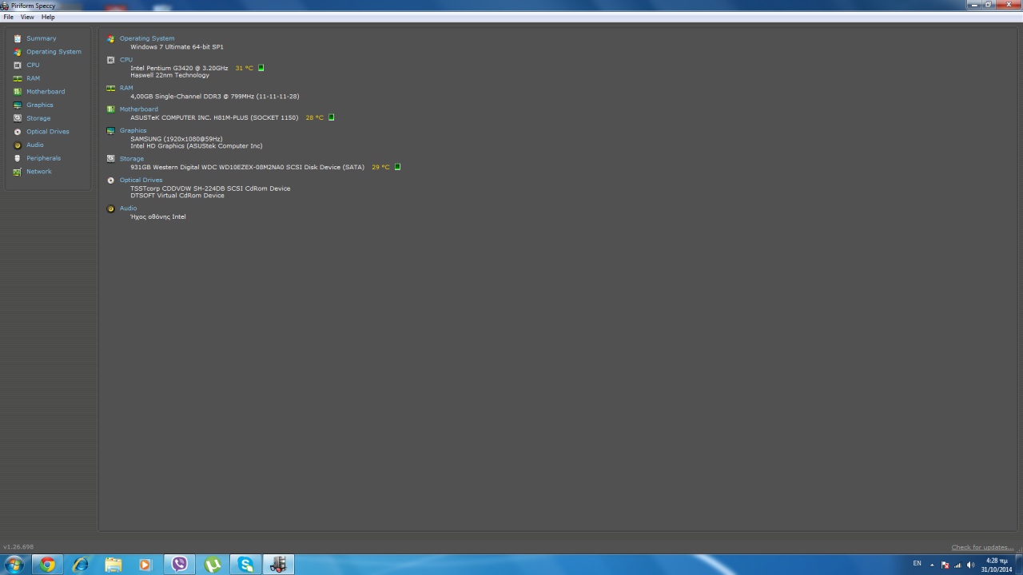Click the Peripherals mouse icon in sidebar
The width and height of the screenshot is (1023, 575).
18,158
